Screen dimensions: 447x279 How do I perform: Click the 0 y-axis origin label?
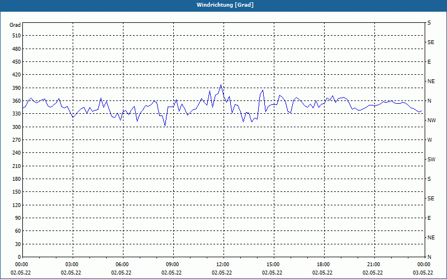(x=20, y=257)
